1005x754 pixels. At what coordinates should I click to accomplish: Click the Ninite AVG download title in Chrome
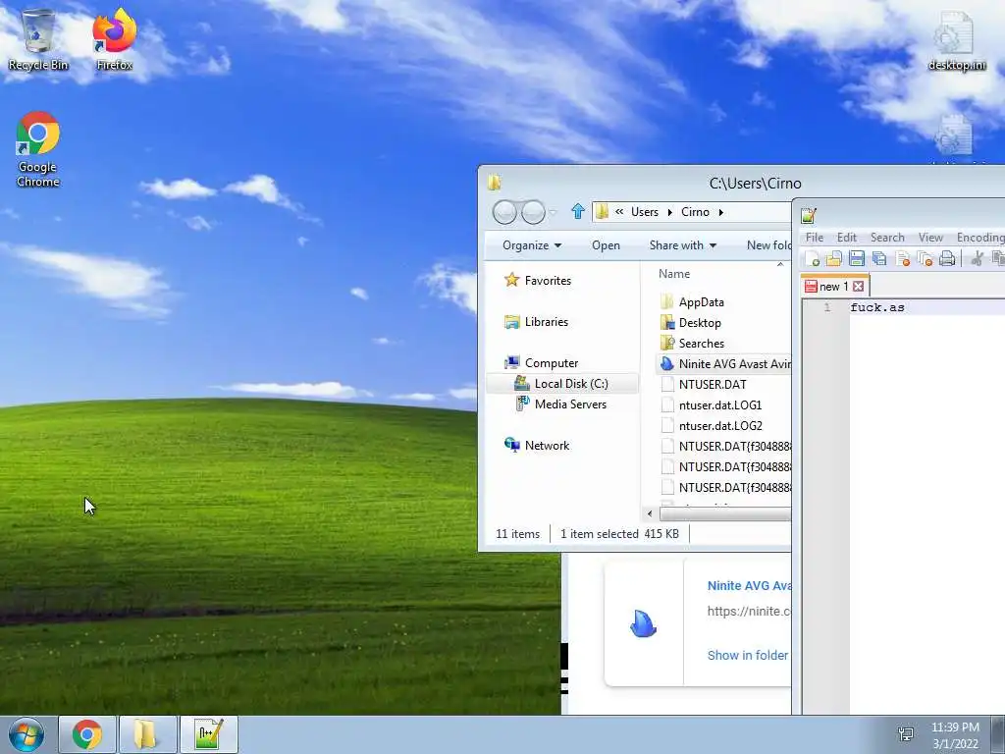749,585
